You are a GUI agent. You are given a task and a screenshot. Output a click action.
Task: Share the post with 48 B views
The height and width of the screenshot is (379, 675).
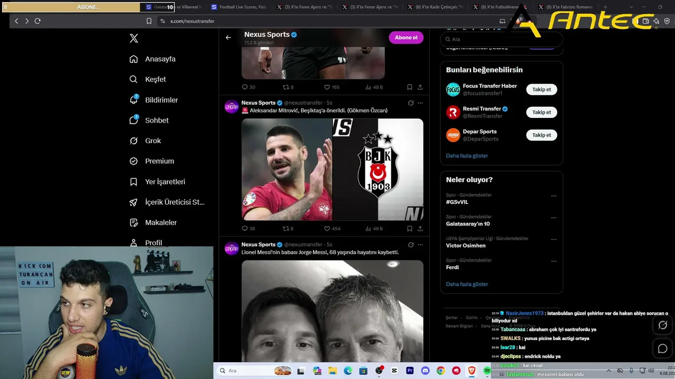[420, 87]
